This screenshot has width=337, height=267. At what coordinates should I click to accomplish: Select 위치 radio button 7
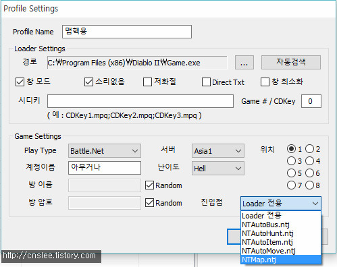point(291,185)
